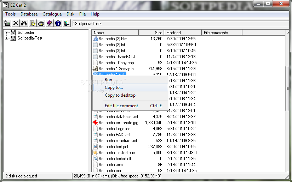The image size is (292, 182).
Task: Select file Softpedia - base64.txt
Action: (x=117, y=57)
